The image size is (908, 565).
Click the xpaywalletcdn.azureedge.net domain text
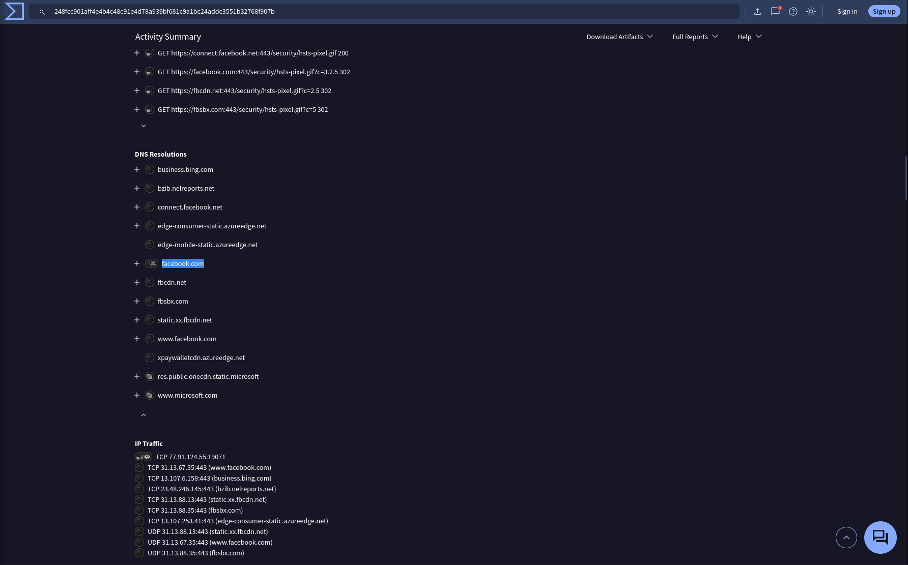(201, 358)
